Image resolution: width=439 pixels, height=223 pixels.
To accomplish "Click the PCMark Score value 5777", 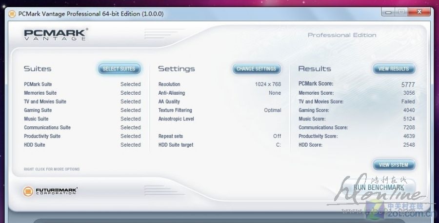I will [408, 85].
